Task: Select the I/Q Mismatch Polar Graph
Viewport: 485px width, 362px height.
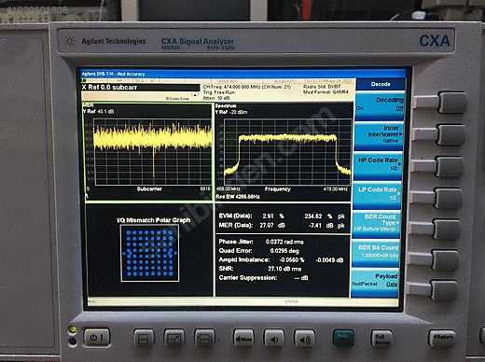Action: click(x=149, y=250)
